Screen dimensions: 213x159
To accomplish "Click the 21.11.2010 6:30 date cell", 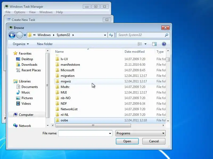I will pos(135,65).
